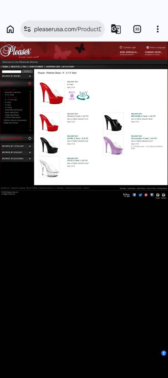Tap the pleaserusa.com address bar URL
This screenshot has width=168, height=378.
(x=67, y=29)
